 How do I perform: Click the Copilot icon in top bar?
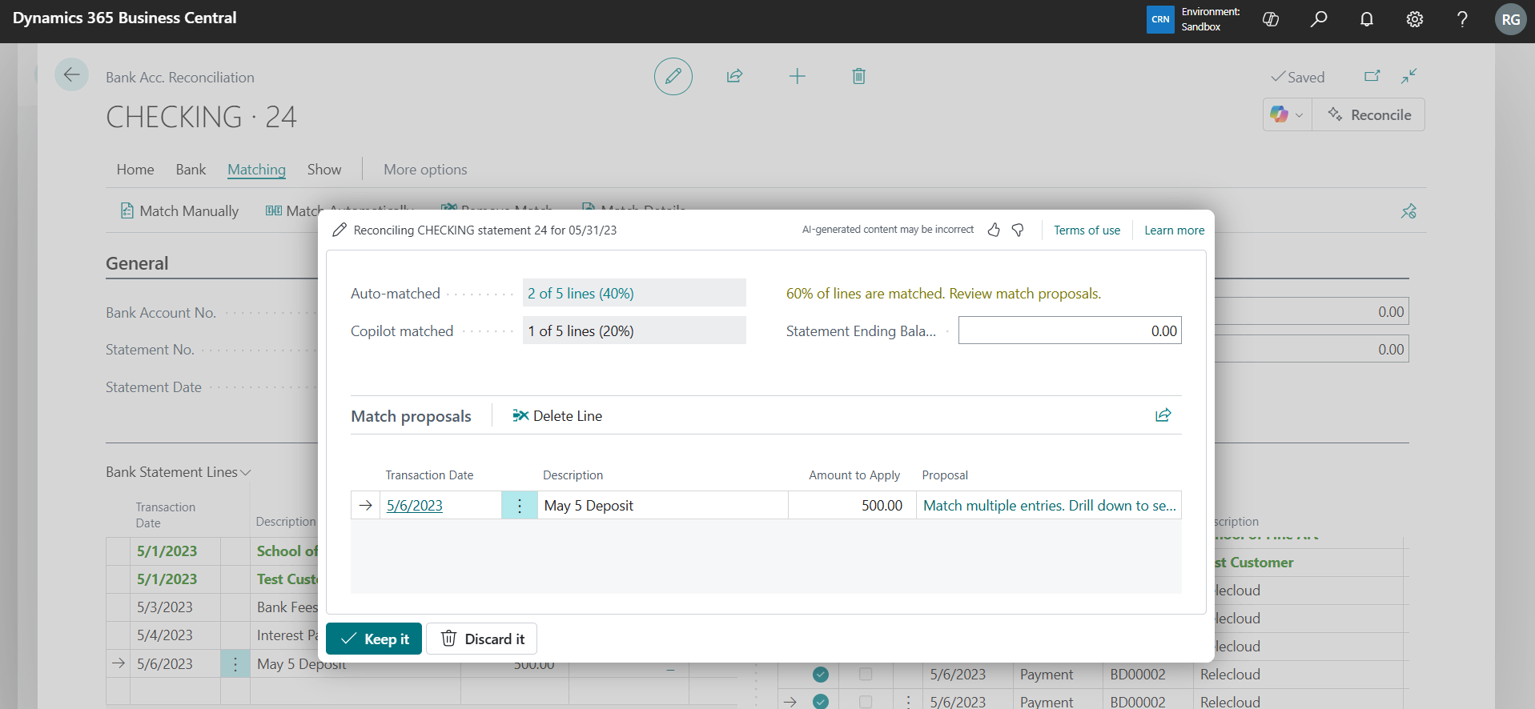1271,19
